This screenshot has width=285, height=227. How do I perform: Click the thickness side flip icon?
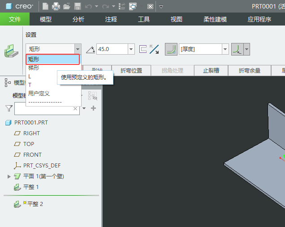(143, 49)
